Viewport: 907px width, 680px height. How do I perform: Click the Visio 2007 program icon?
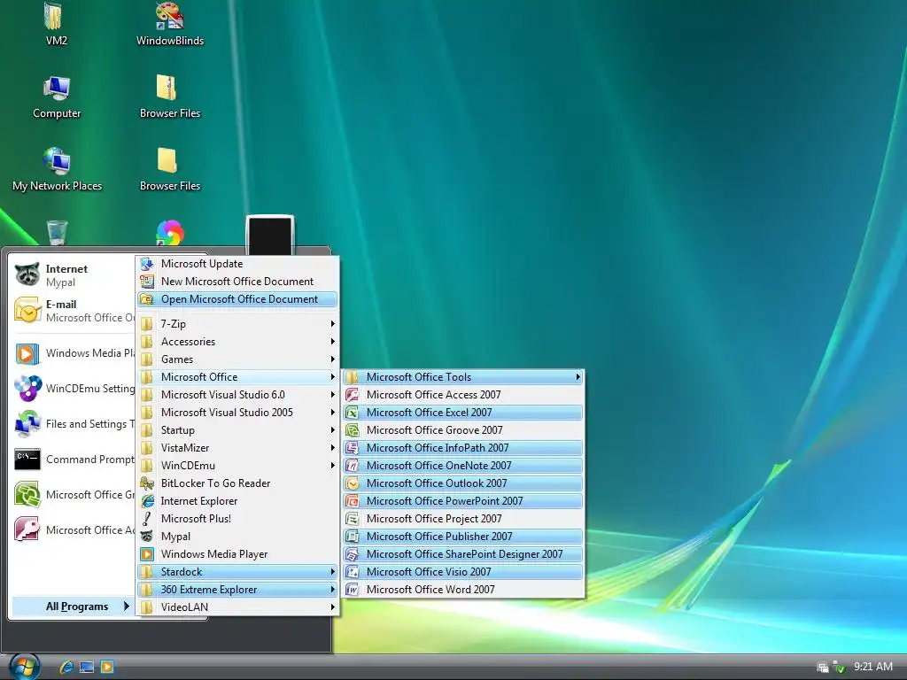click(353, 572)
